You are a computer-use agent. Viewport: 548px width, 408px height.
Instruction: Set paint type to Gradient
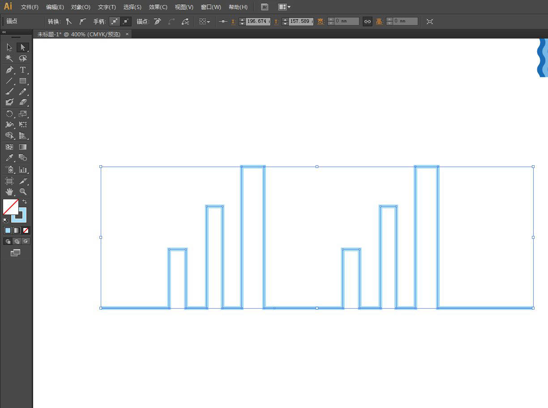(17, 230)
